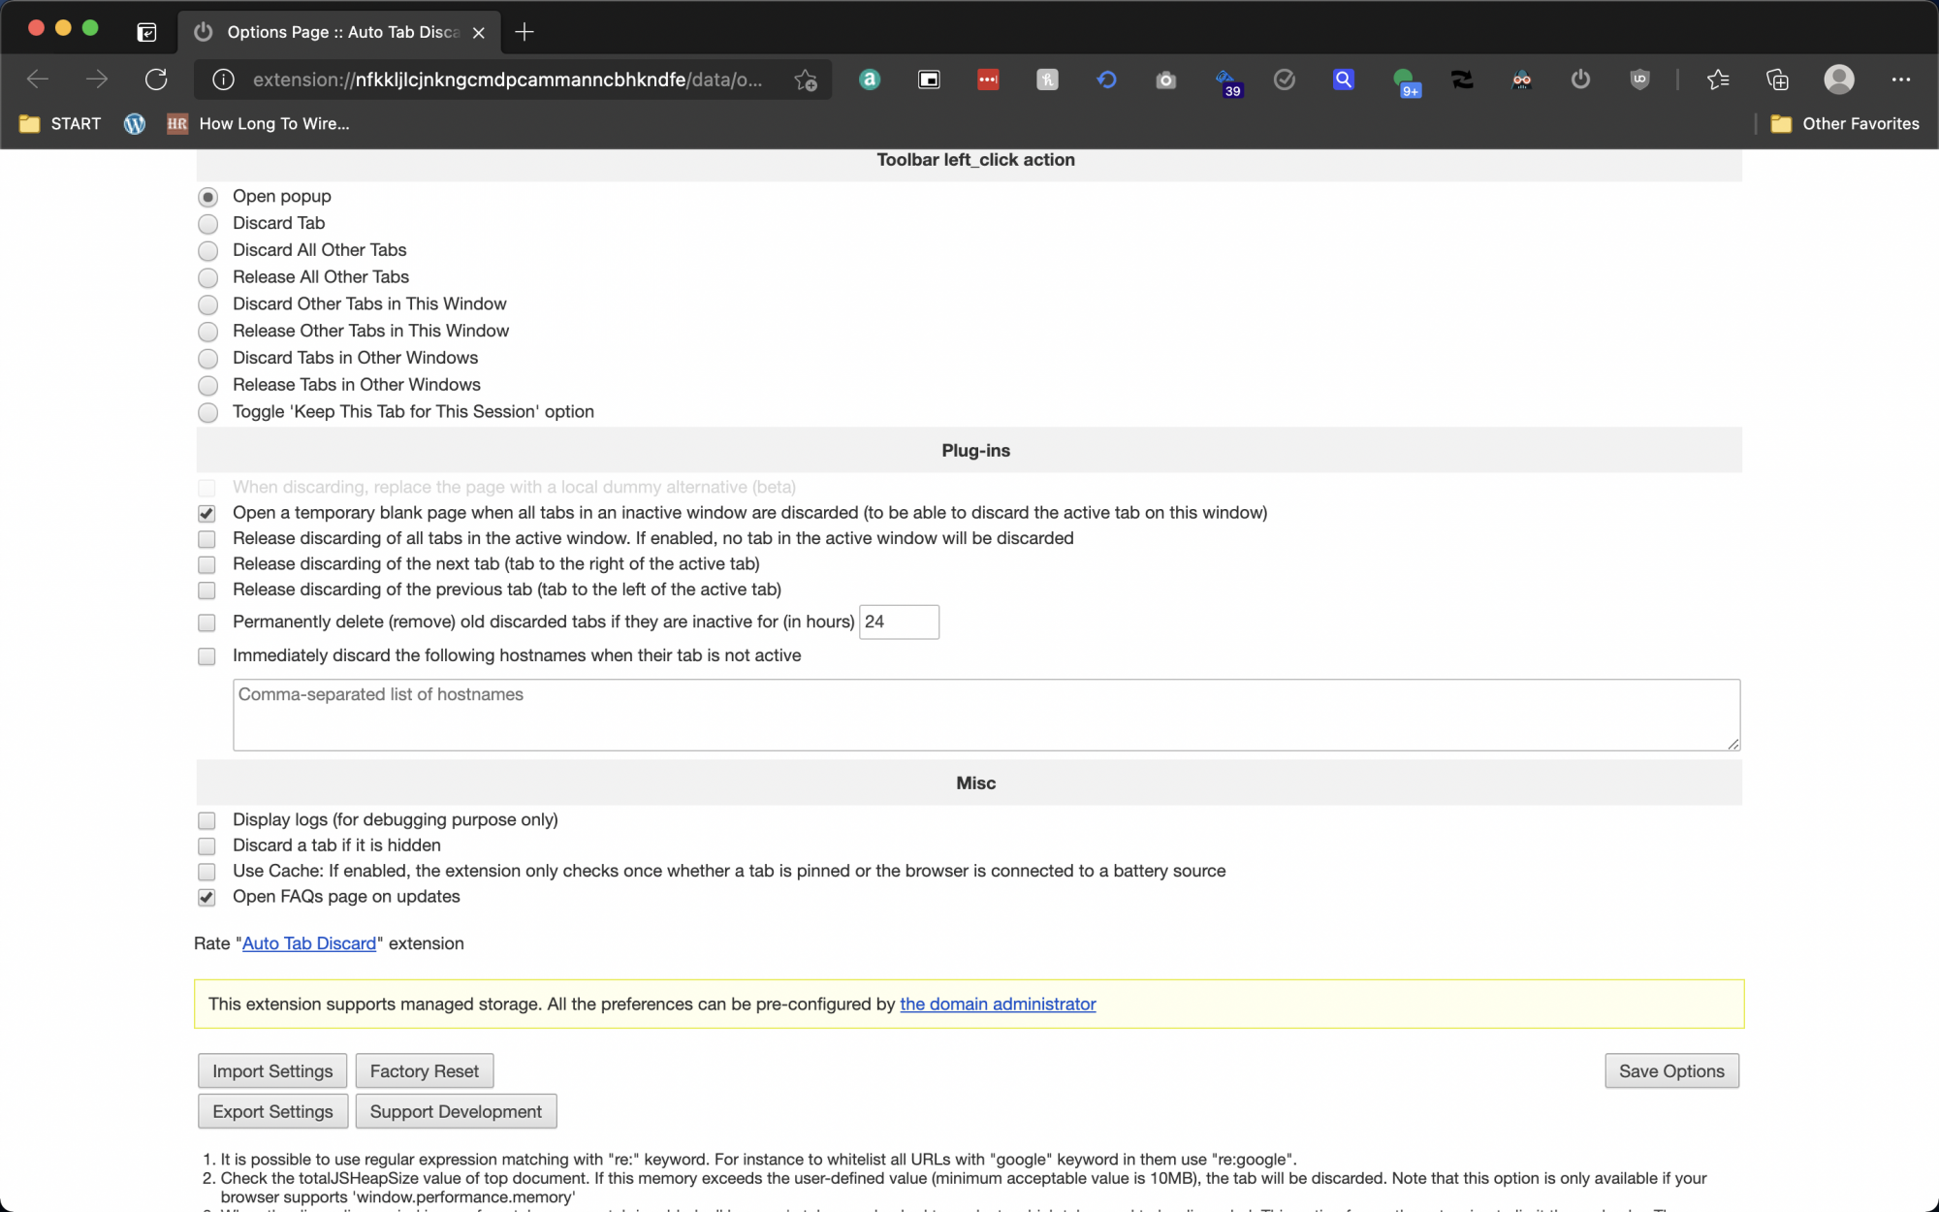The height and width of the screenshot is (1212, 1939).
Task: Open a new tab with plus button
Action: [524, 32]
